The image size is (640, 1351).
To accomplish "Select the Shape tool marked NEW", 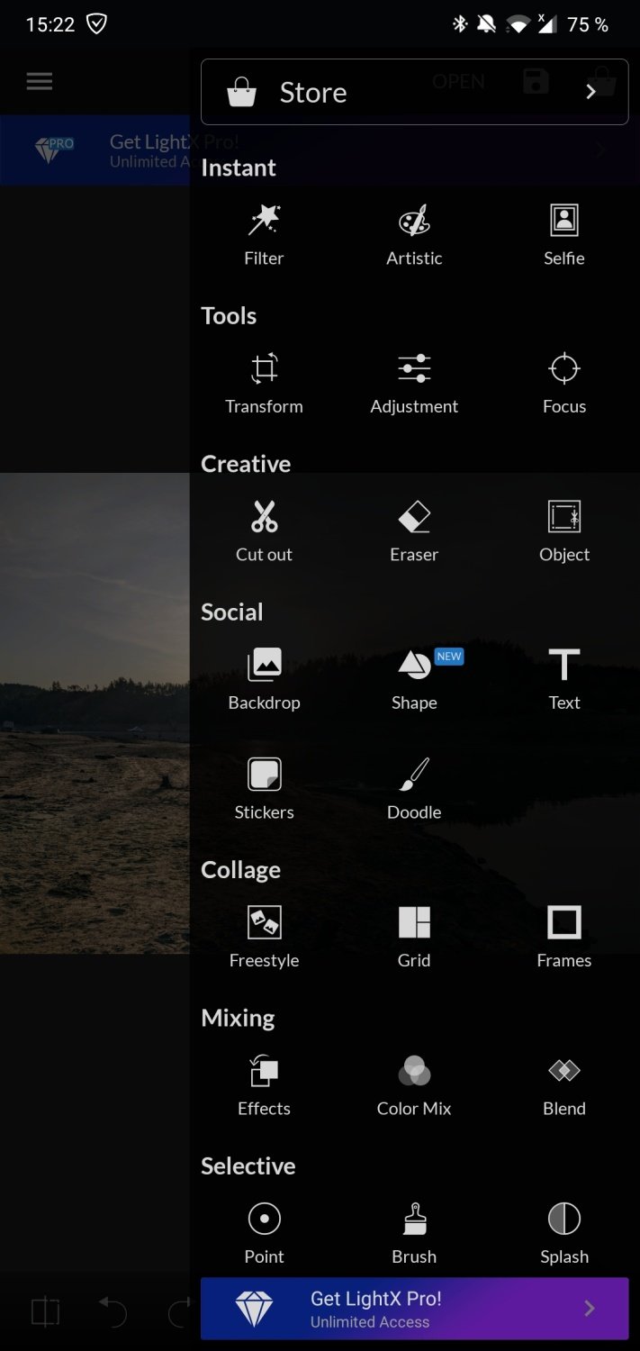I will point(414,679).
